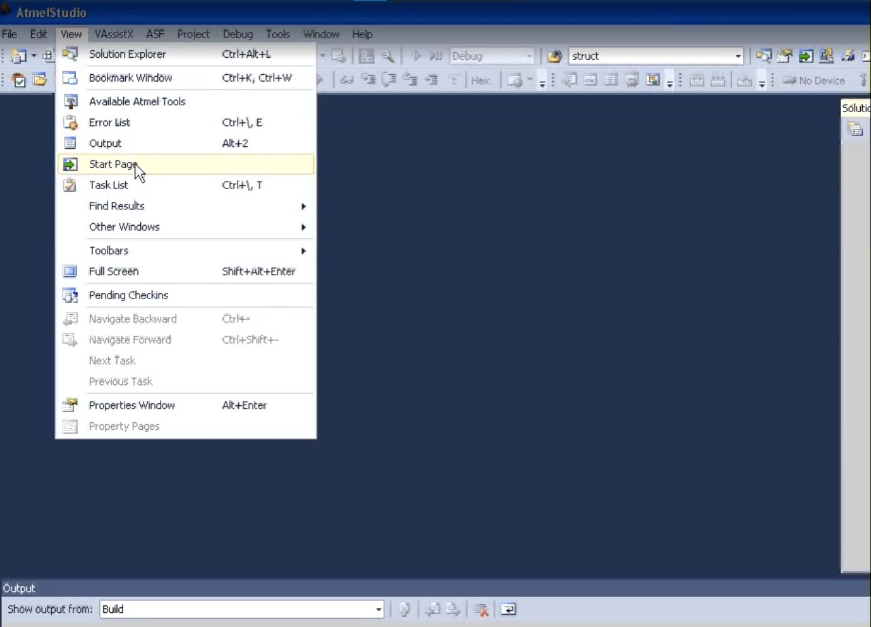Open the Debug menu
This screenshot has height=627, width=871.
237,34
